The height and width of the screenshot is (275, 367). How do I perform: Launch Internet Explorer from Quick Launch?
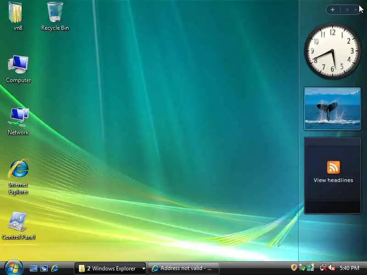(x=55, y=268)
